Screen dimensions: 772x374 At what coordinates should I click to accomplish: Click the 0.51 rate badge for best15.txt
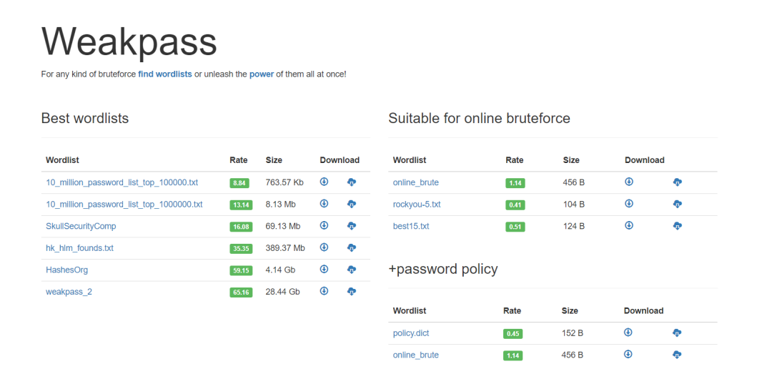coord(515,227)
